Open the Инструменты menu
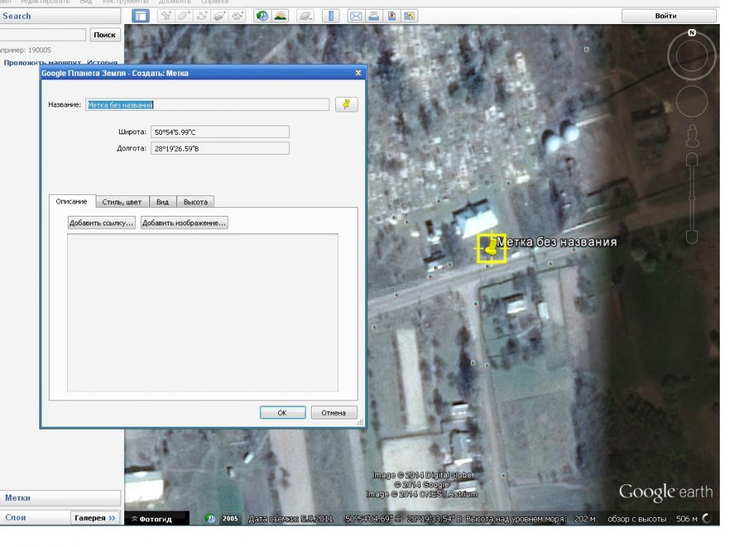This screenshot has width=730, height=547. point(126,2)
